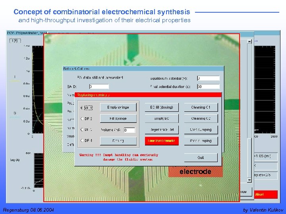Click the slide title 'Concept of combinatorial electrochemical synthesis'
The width and height of the screenshot is (286, 214).
pyautogui.click(x=102, y=12)
